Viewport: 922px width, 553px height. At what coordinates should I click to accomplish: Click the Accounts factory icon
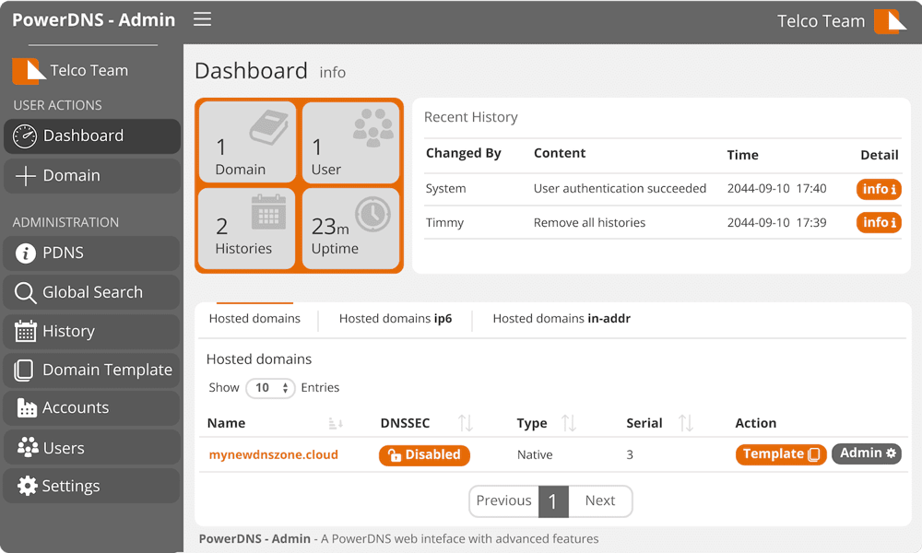[27, 408]
